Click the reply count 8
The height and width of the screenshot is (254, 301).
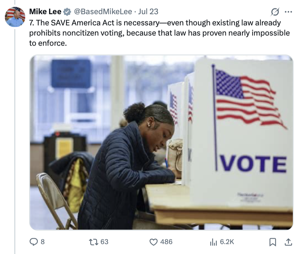coord(43,242)
